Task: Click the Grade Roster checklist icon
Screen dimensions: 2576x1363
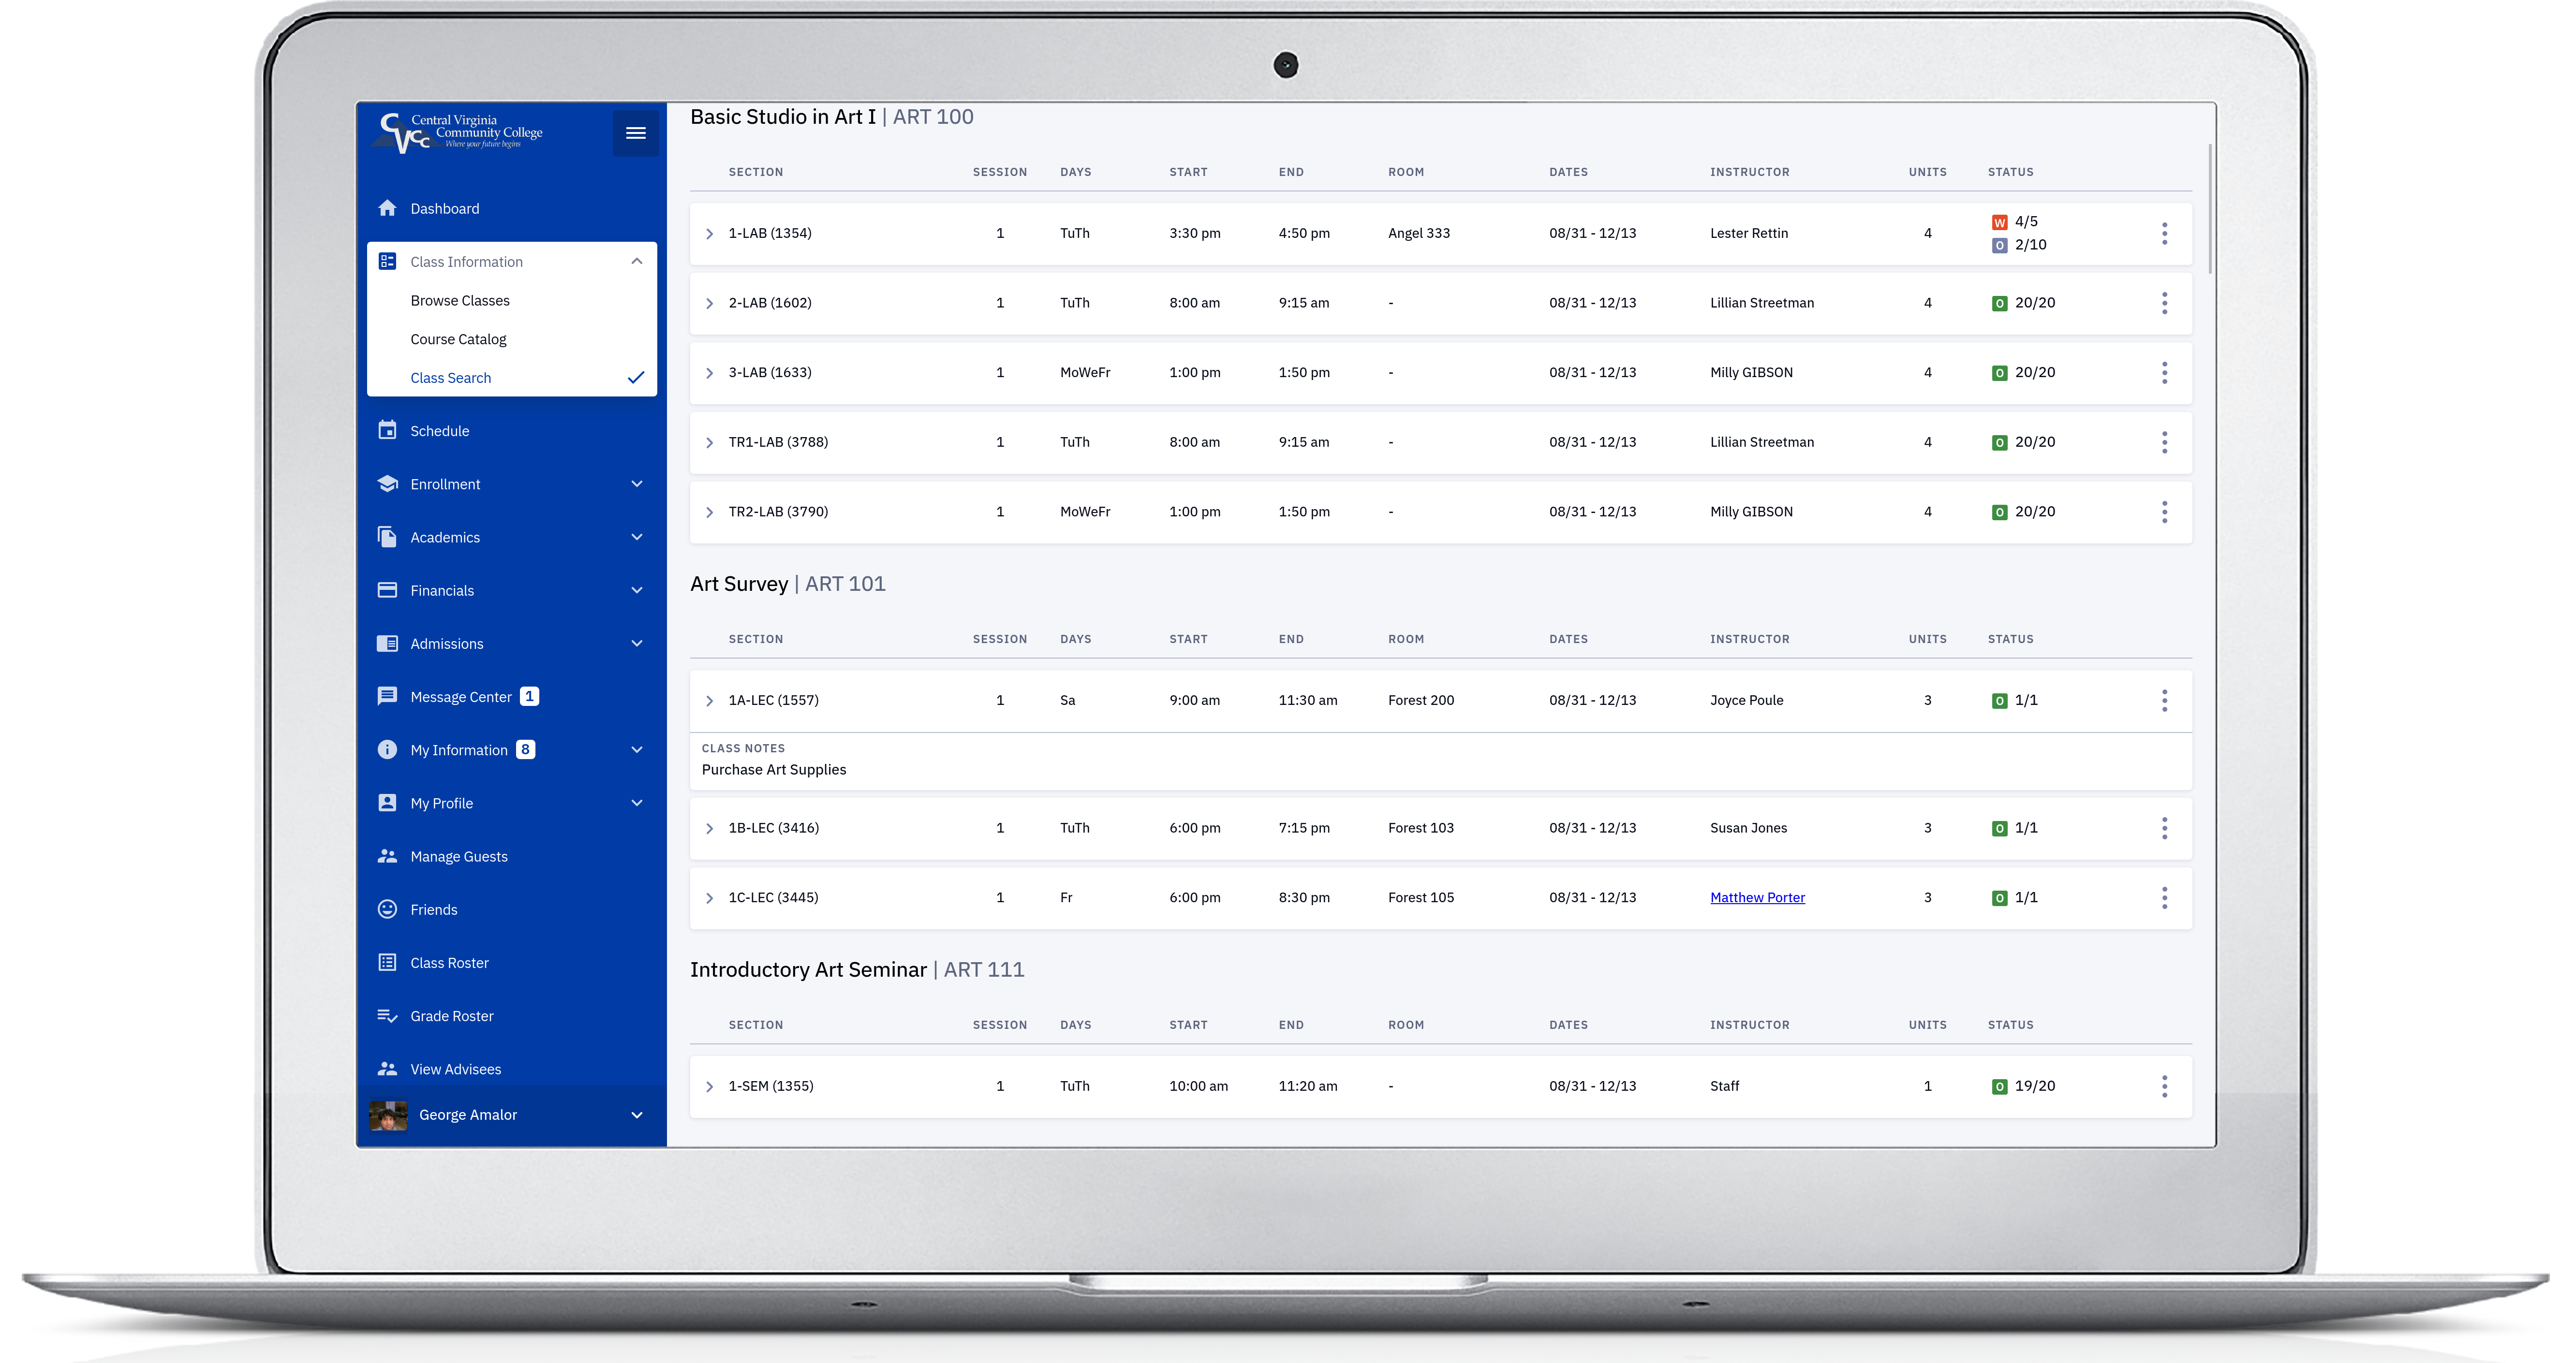Action: 387,1015
